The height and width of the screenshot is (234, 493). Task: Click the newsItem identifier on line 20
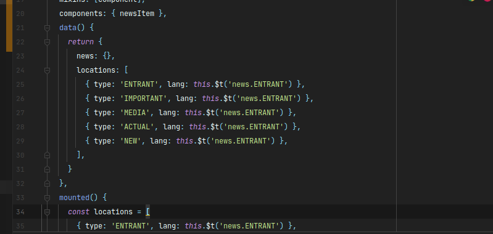point(137,14)
